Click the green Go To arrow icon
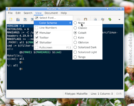134x106 pixels. coord(110,20)
